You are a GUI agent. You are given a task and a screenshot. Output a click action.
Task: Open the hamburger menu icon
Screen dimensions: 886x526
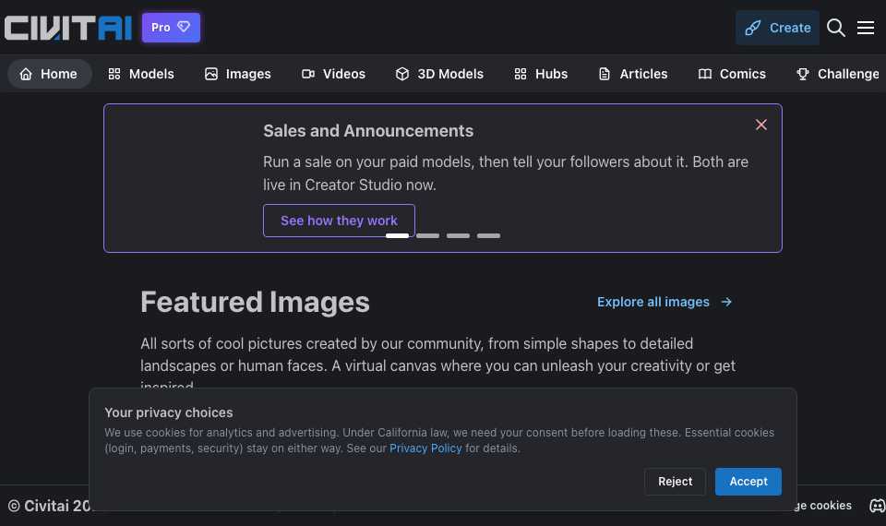(x=865, y=28)
